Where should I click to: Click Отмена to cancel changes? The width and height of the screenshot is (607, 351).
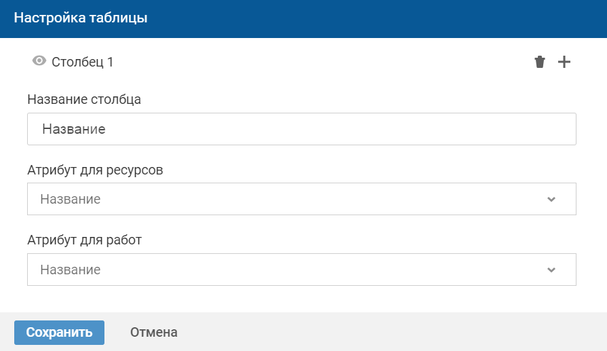pyautogui.click(x=154, y=333)
